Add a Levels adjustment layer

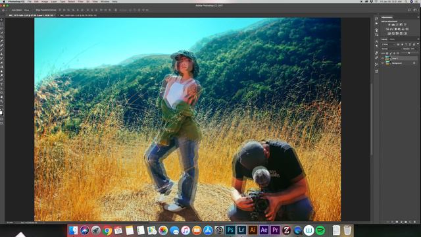click(393, 24)
